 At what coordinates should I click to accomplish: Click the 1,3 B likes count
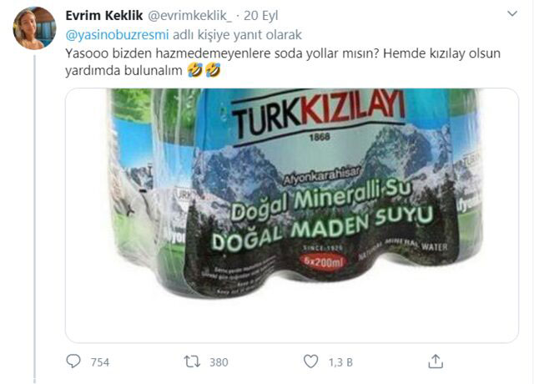click(340, 362)
